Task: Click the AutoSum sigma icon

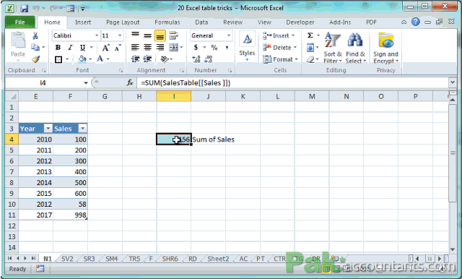Action: (310, 35)
